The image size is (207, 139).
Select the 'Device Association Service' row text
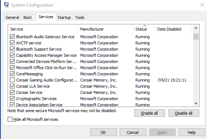[x=39, y=105]
